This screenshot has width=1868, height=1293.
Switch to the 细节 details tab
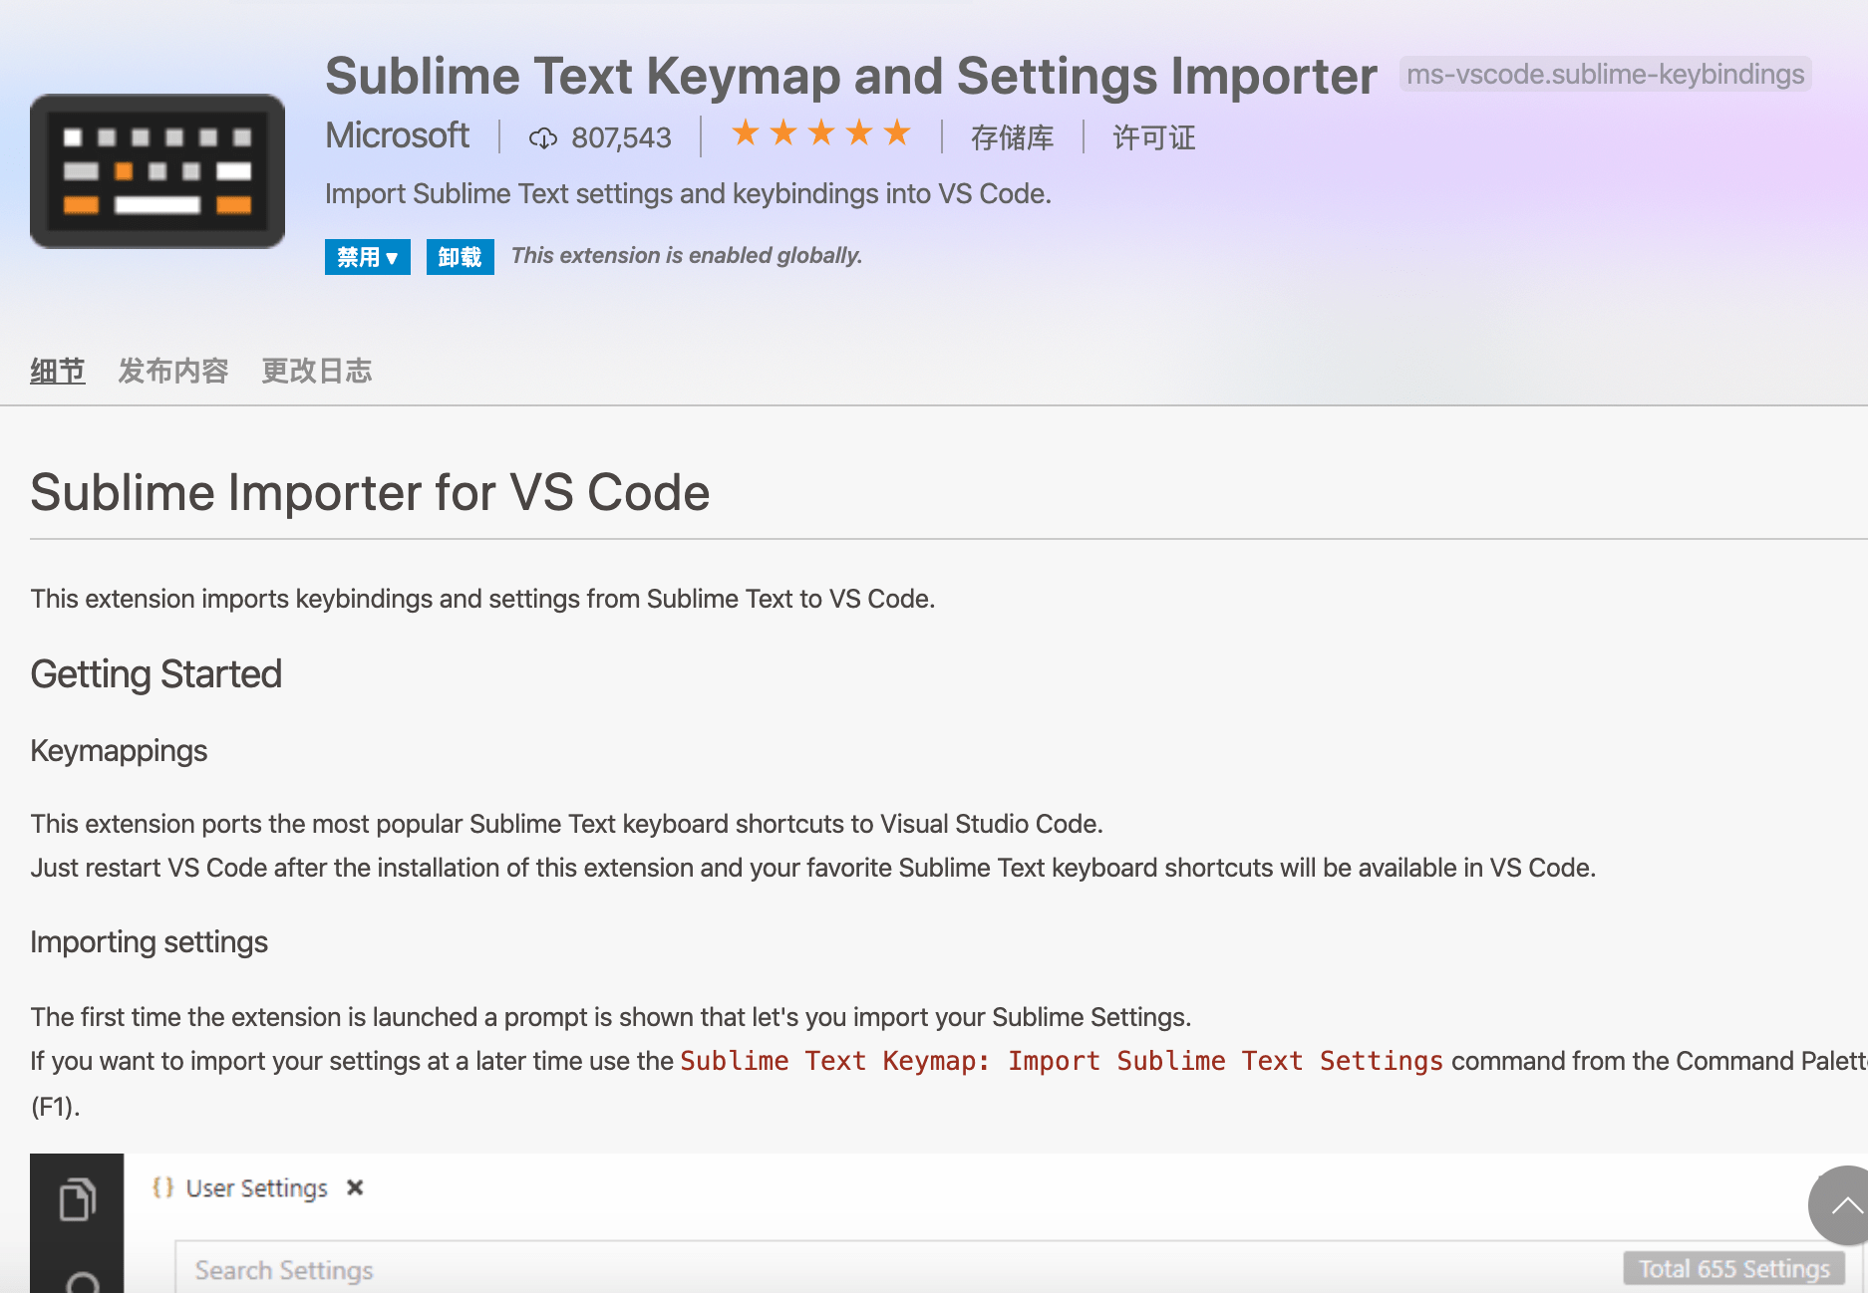pyautogui.click(x=58, y=371)
